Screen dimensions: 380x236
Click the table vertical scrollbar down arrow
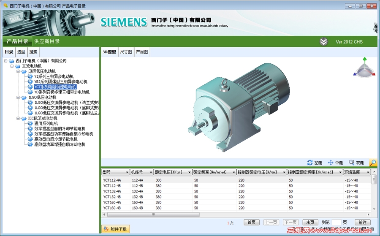(374, 209)
